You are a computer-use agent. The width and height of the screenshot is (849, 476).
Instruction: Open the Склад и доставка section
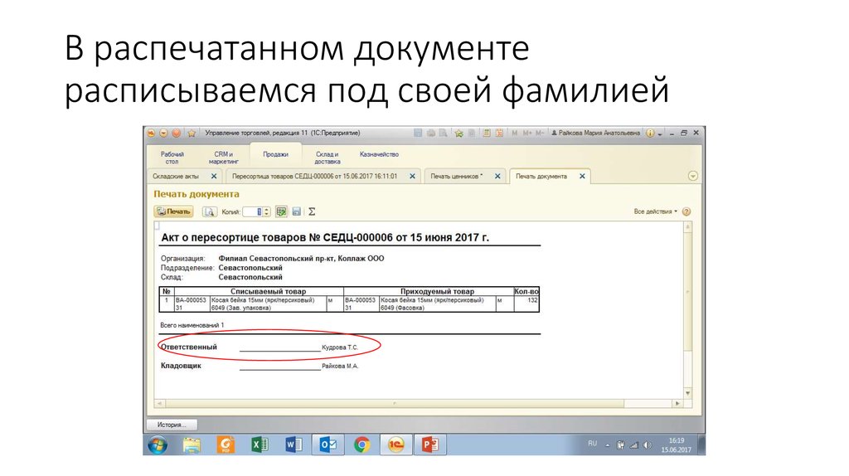(x=327, y=158)
